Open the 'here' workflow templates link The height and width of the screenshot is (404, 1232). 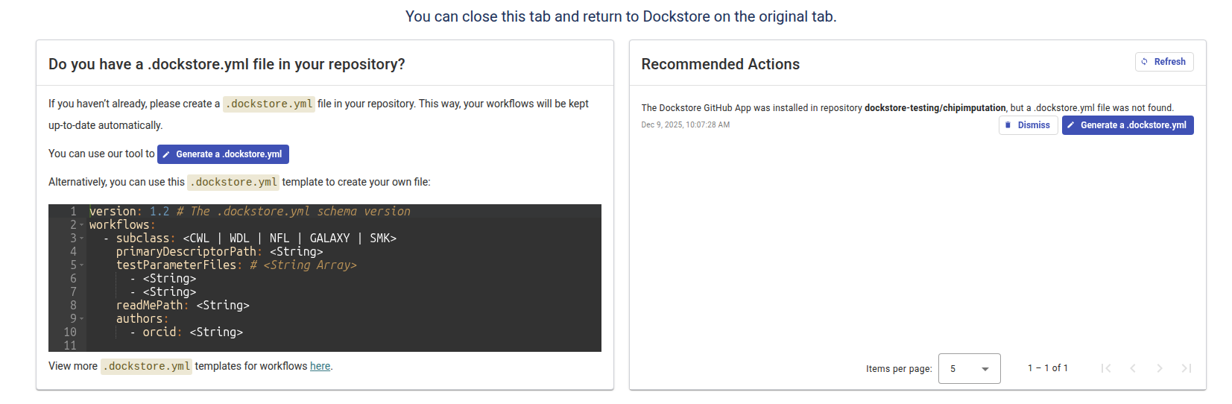(320, 366)
